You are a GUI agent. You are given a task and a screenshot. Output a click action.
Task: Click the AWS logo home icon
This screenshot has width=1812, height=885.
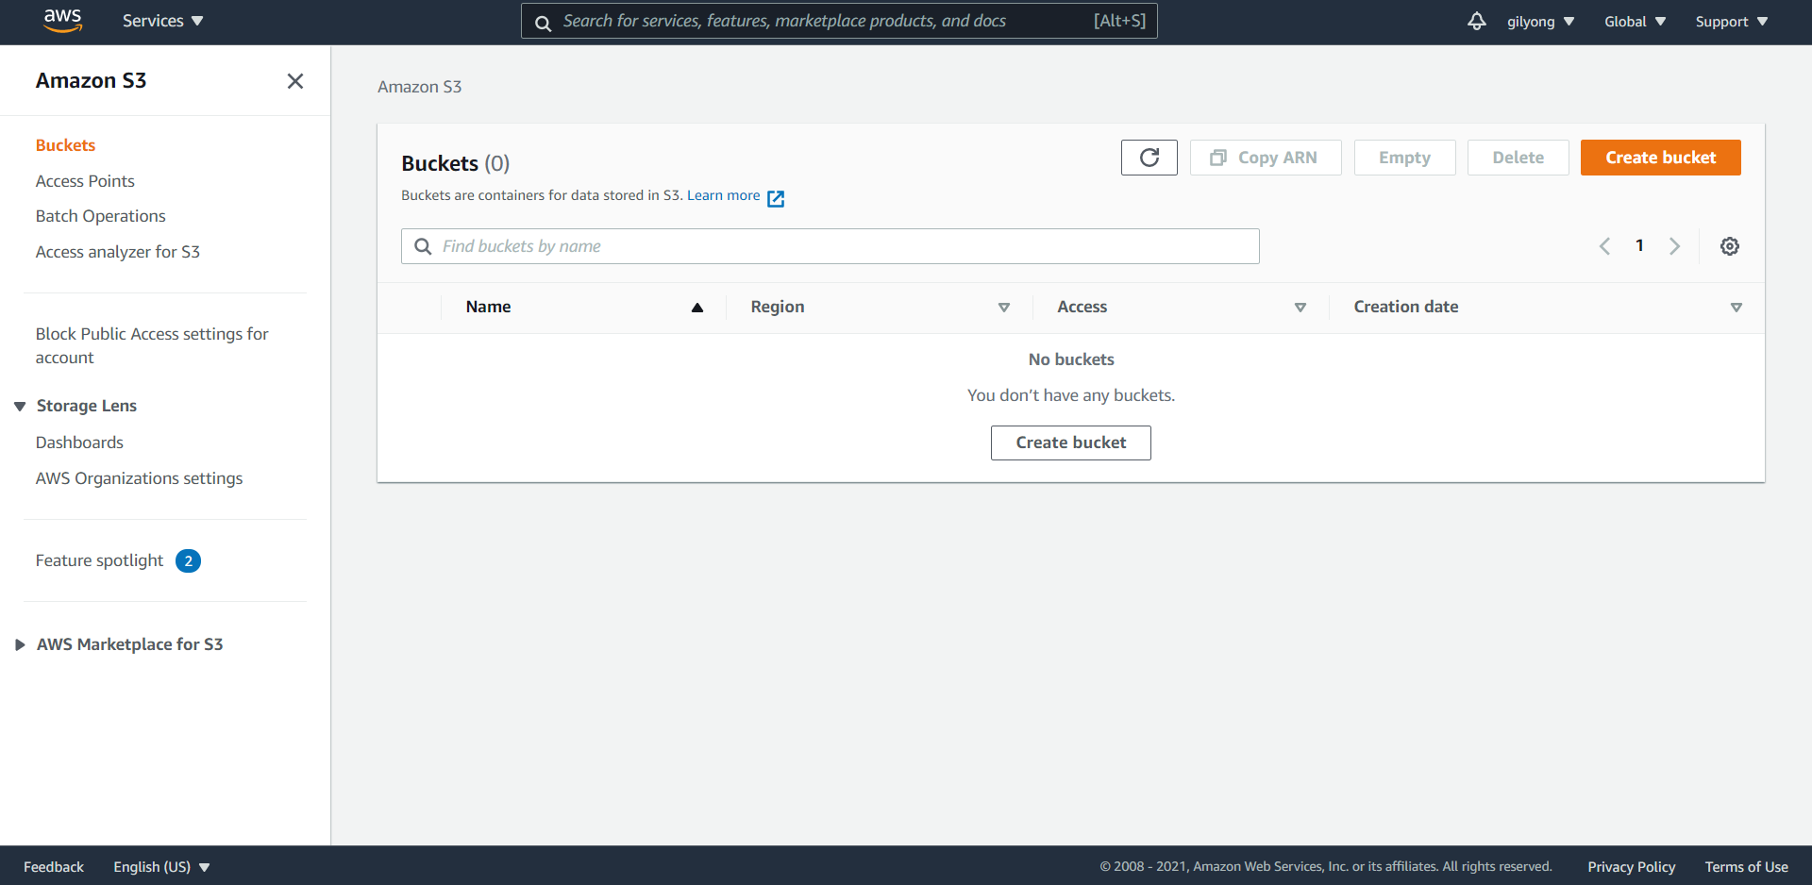[62, 21]
